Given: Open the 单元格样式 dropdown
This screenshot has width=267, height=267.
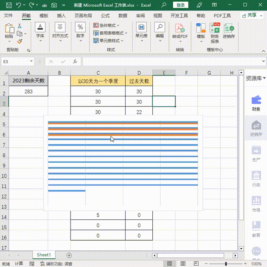Looking at the screenshot, I should pyautogui.click(x=108, y=41).
